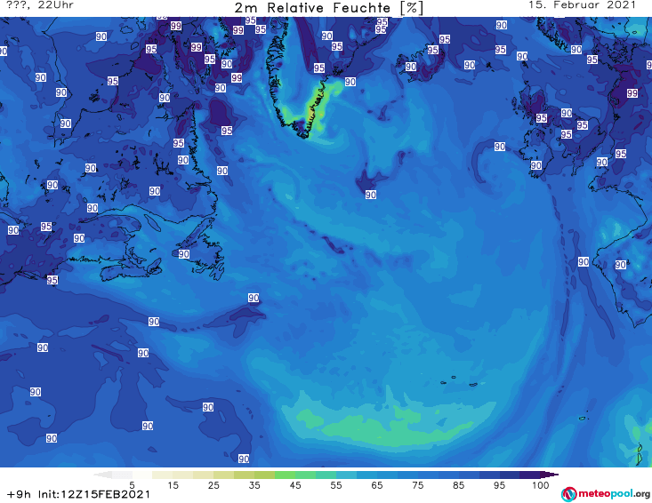Click the meteopool swirl logo icon

(x=568, y=494)
